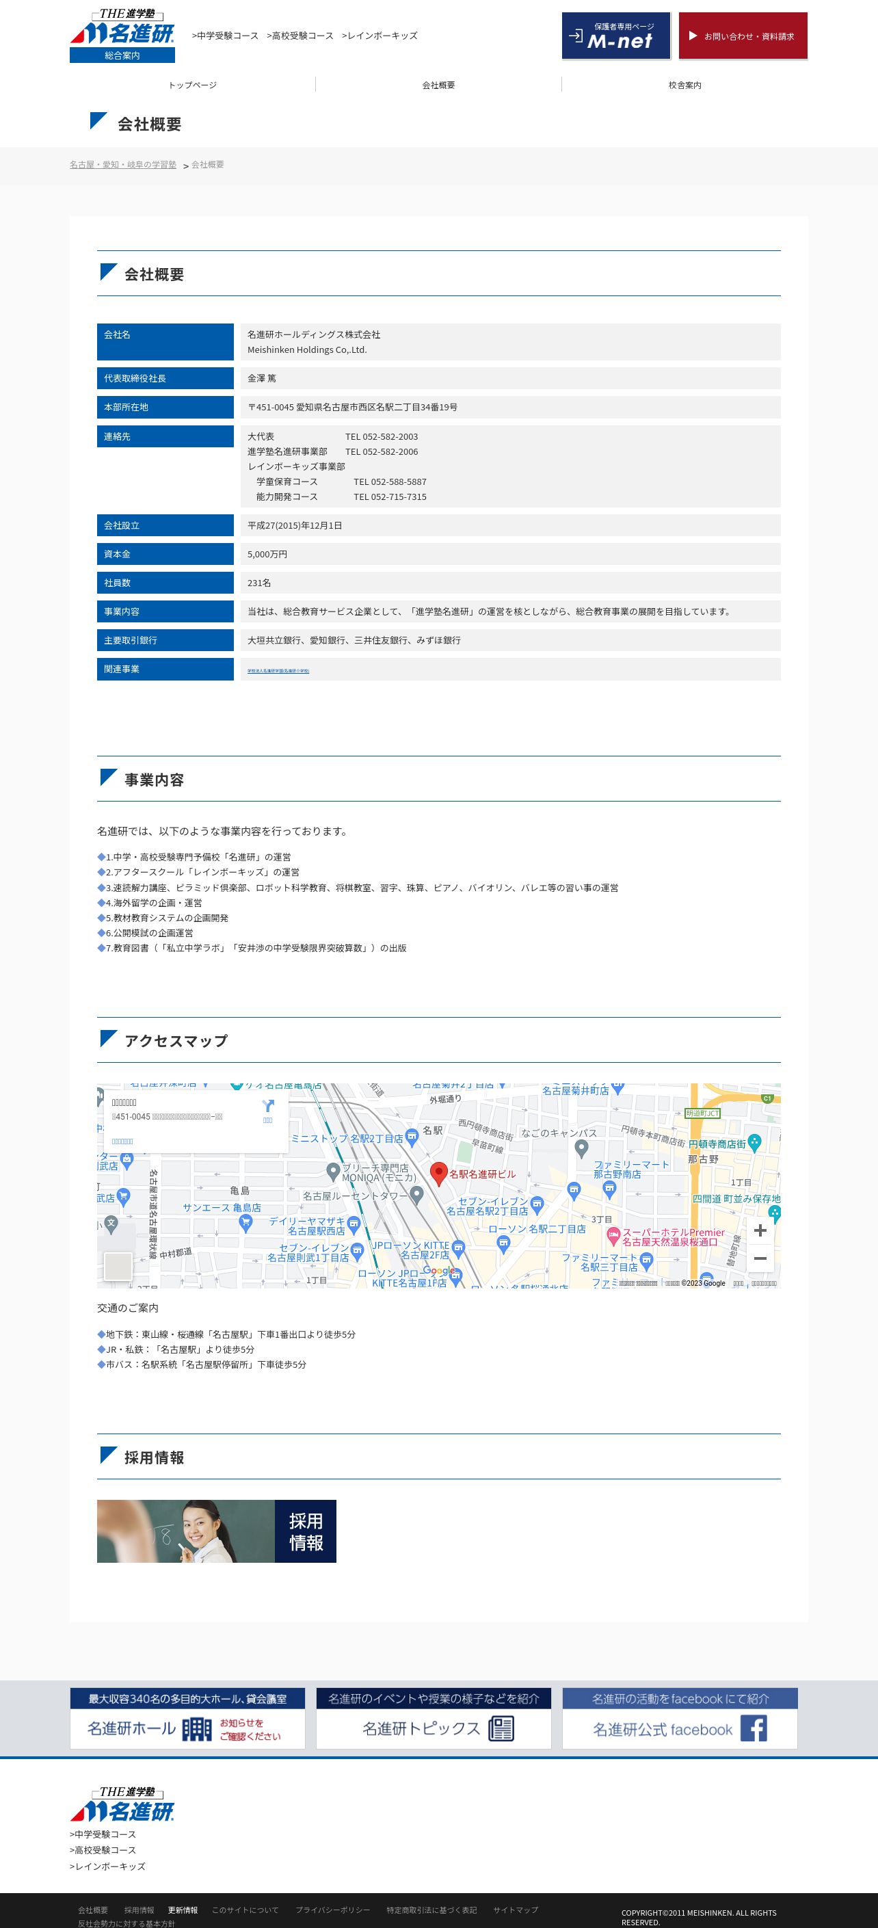
Task: Open the 高校受験コース header link
Action: tap(300, 35)
